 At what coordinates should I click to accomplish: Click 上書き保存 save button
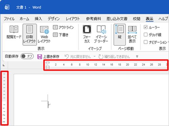(48, 56)
